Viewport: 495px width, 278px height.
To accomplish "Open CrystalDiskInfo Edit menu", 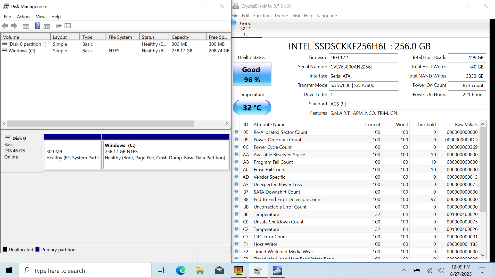I will (245, 15).
